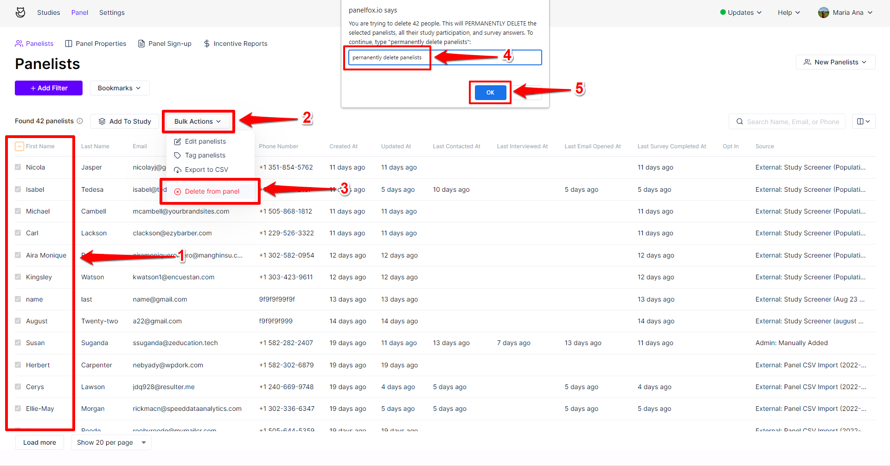Sort by the First Name column header
890x466 pixels.
[40, 146]
